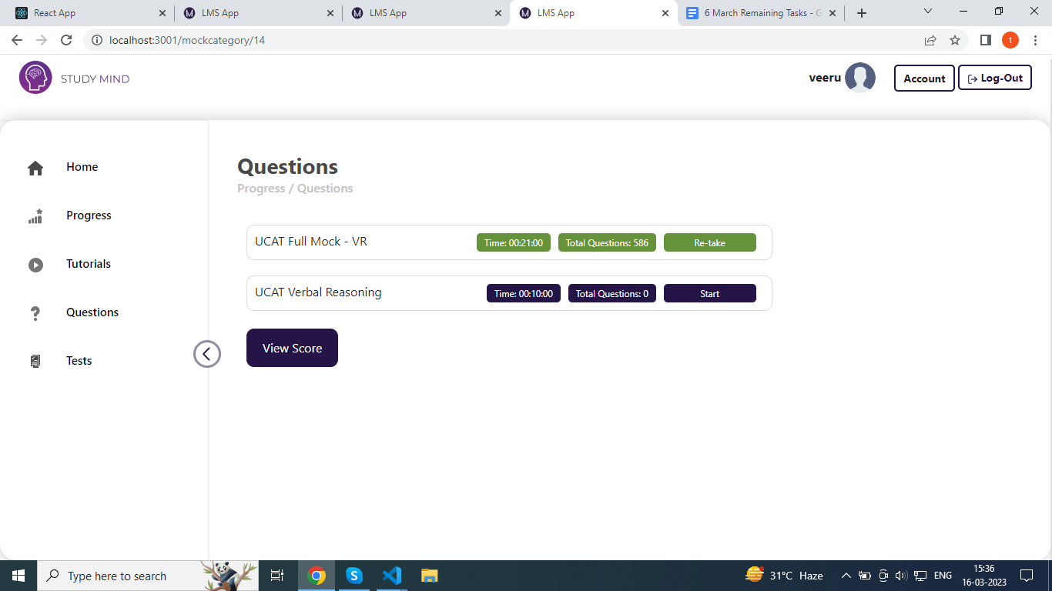
Task: Click the Tests document icon
Action: (x=35, y=361)
